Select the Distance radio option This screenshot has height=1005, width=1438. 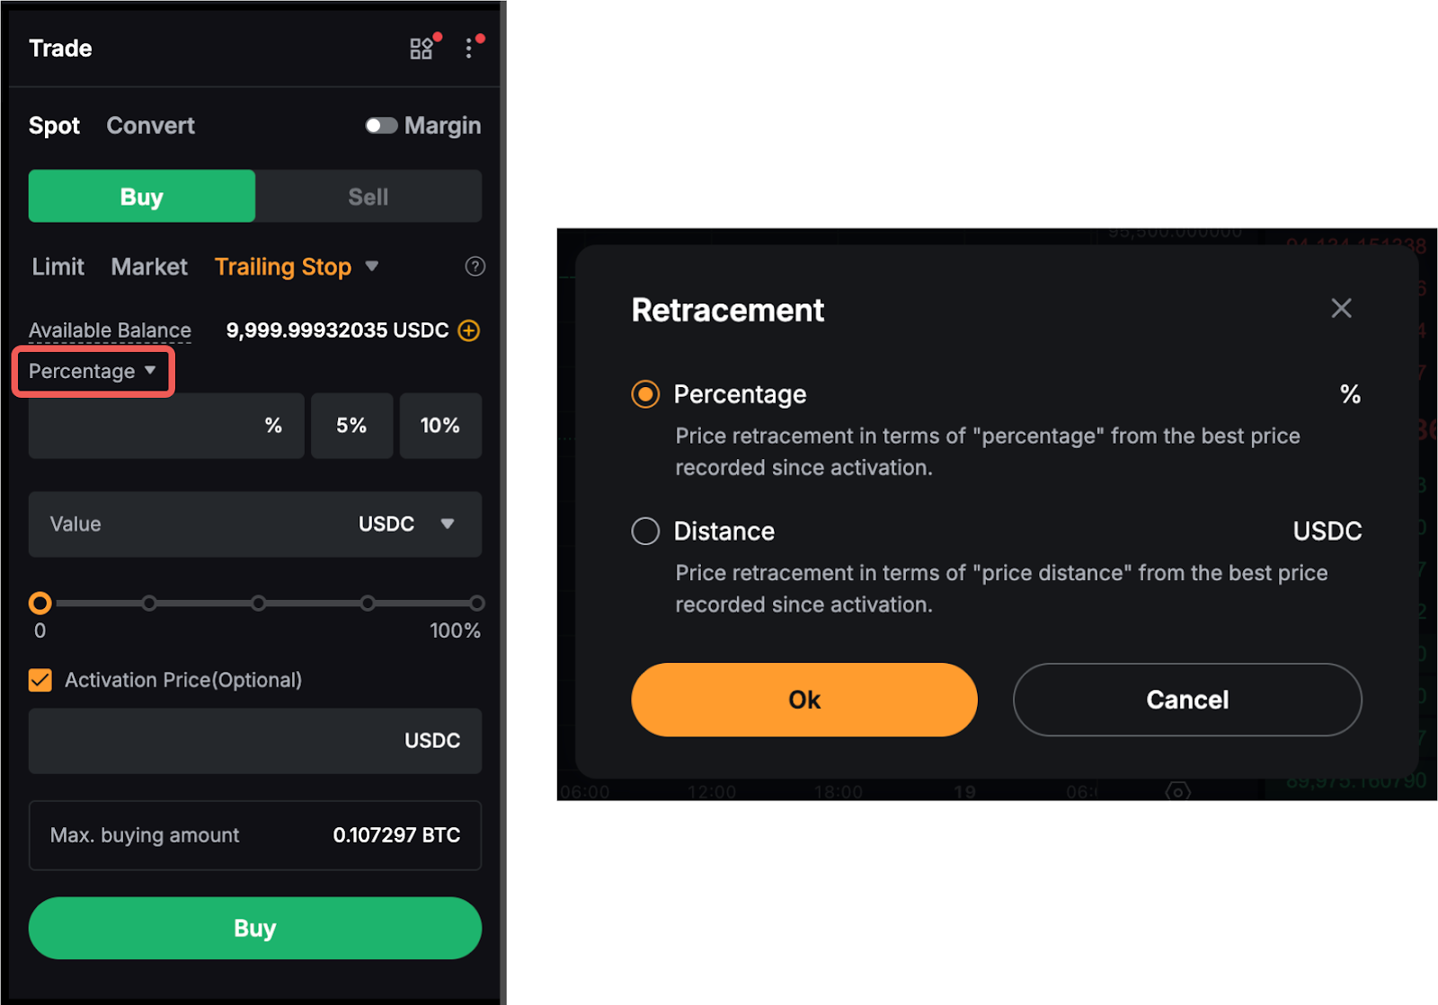click(x=645, y=532)
